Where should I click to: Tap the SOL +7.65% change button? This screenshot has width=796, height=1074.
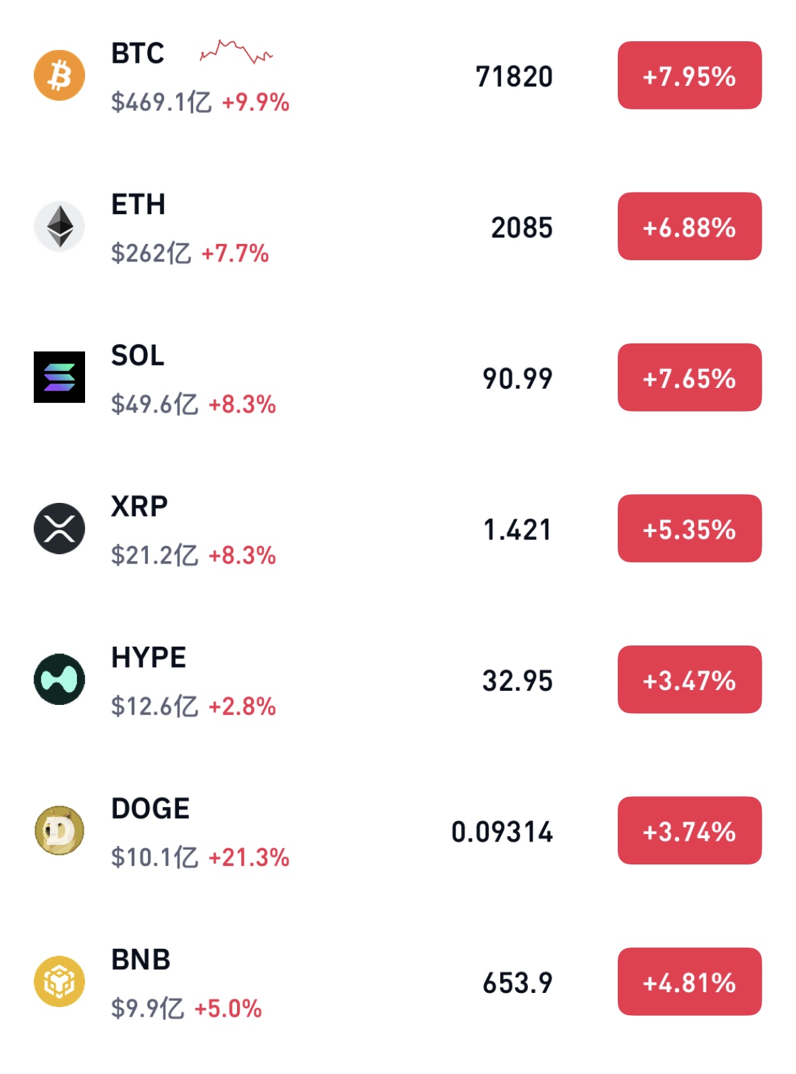point(689,377)
